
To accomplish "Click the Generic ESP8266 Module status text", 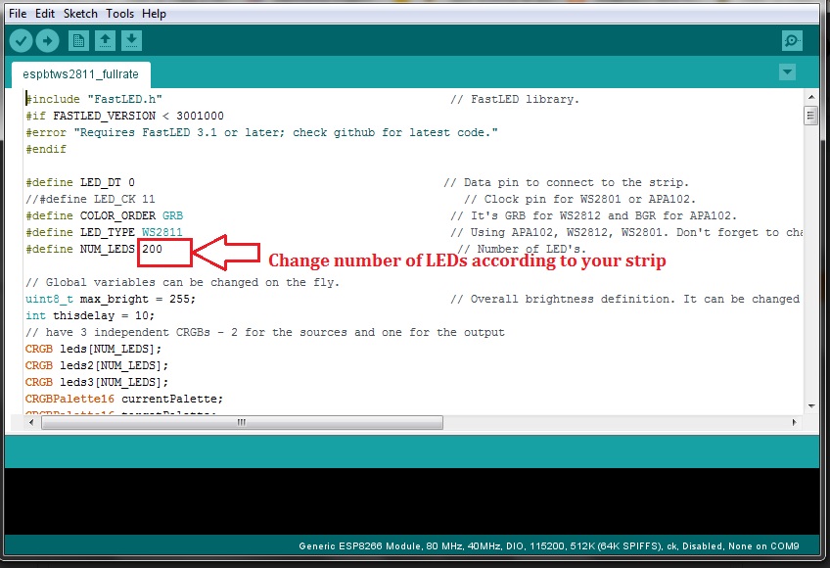I will (x=549, y=546).
